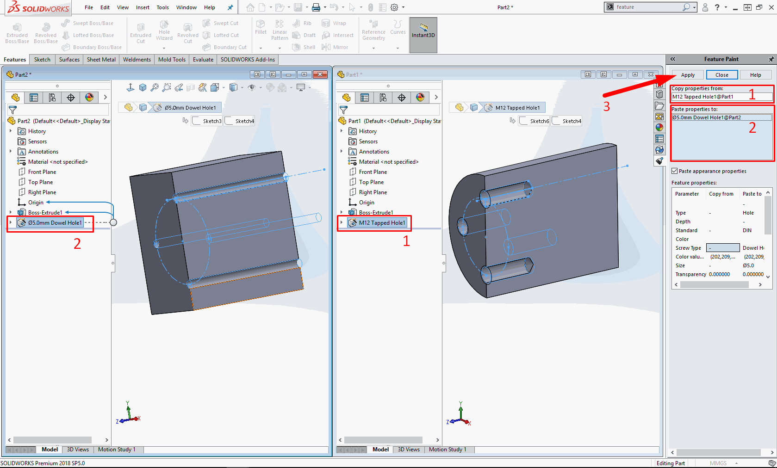Viewport: 777px width, 468px height.
Task: Click the Help button in Feature Paint
Action: [755, 75]
